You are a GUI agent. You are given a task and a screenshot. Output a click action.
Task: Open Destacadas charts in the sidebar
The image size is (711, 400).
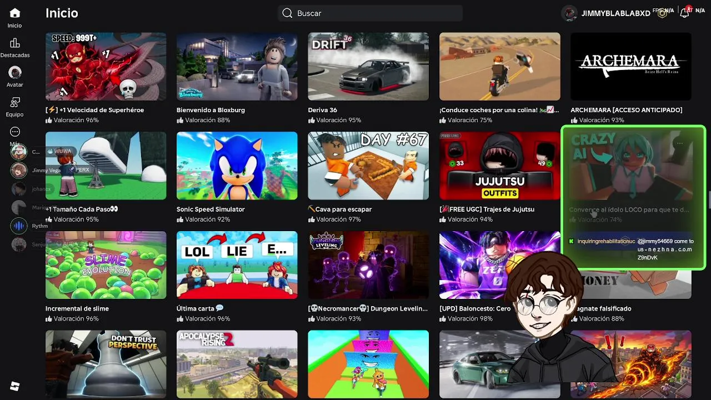click(15, 48)
